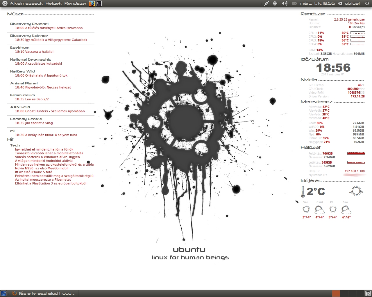The image size is (372, 297).
Task: Open the Alkalmazások menu
Action: point(26,3)
